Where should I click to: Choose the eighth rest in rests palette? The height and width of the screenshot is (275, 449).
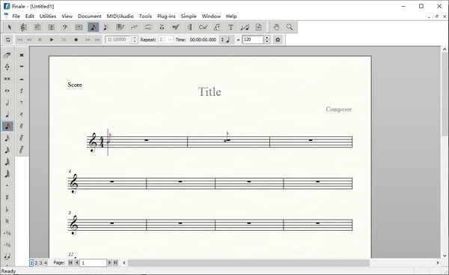point(22,103)
